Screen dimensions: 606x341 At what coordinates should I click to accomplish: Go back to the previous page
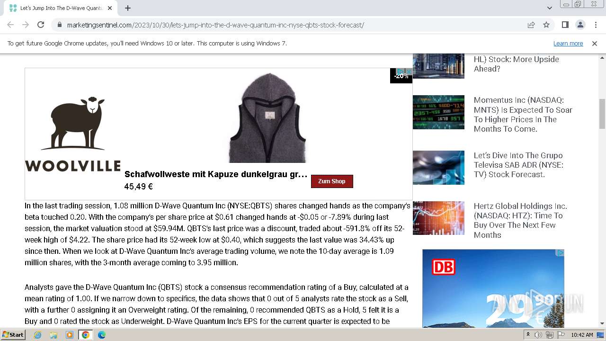[x=10, y=25]
